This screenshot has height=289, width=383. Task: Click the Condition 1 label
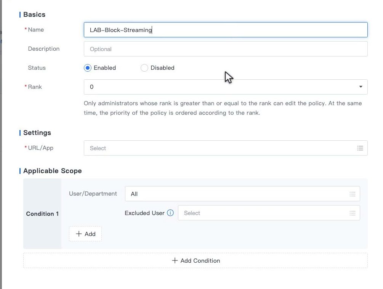tap(42, 214)
